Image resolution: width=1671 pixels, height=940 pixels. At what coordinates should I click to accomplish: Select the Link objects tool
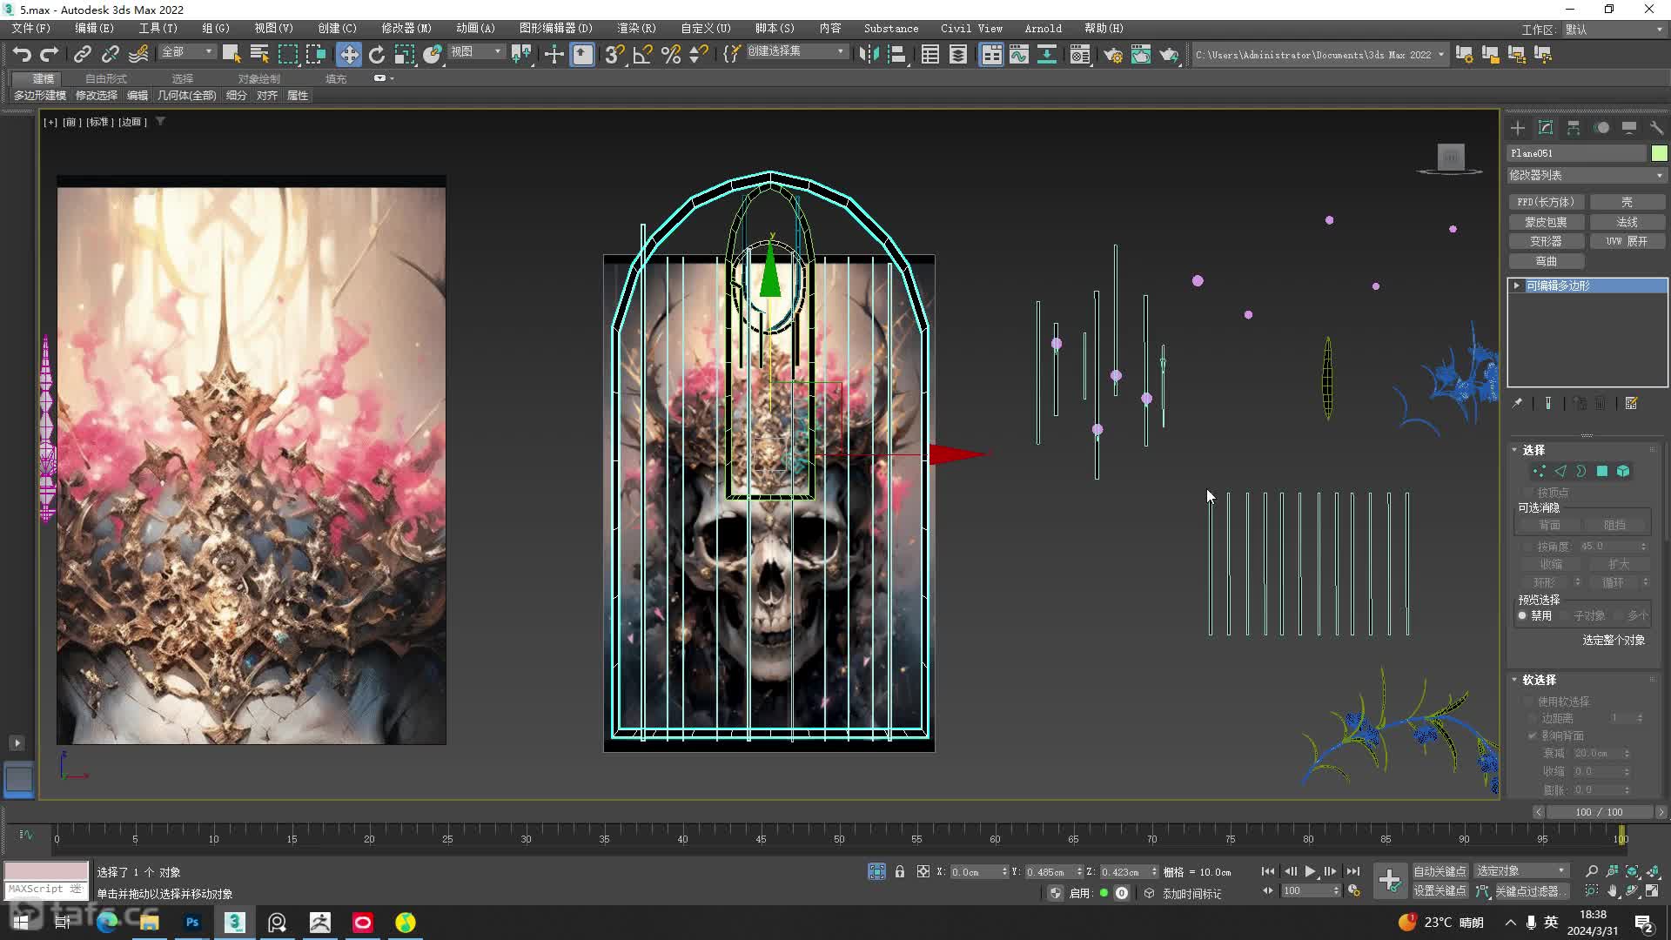[82, 54]
